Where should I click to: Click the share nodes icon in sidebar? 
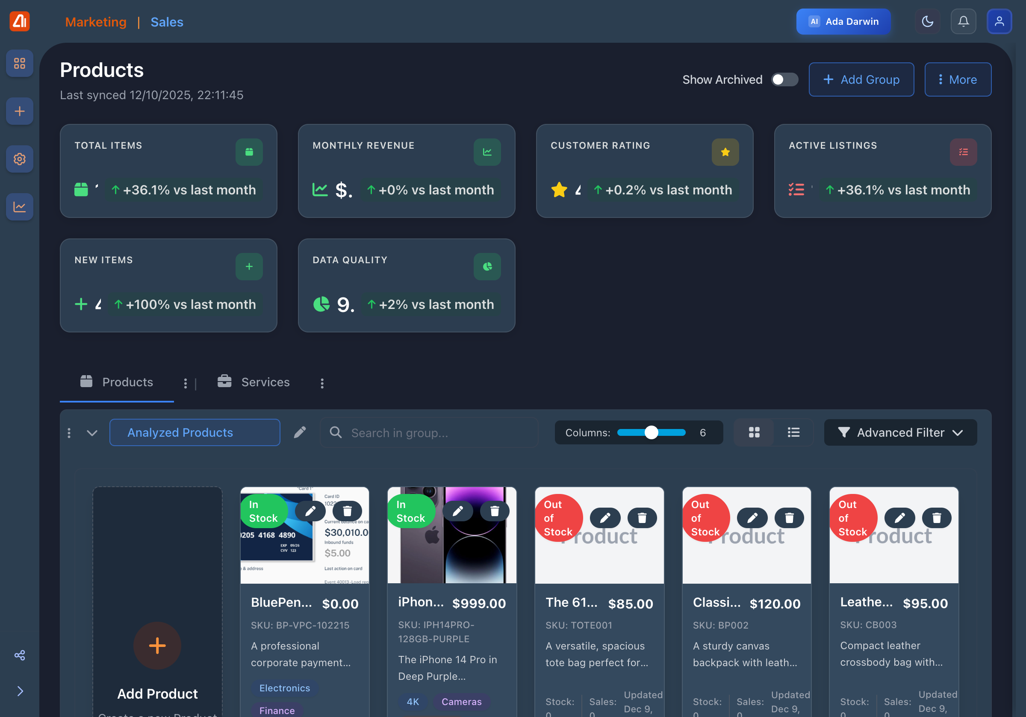click(20, 655)
